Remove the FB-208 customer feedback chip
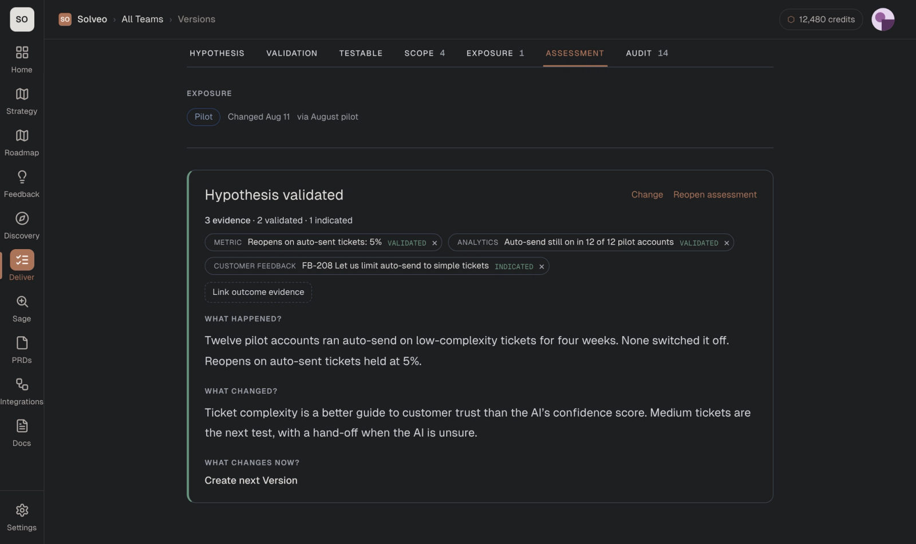916x544 pixels. click(542, 266)
